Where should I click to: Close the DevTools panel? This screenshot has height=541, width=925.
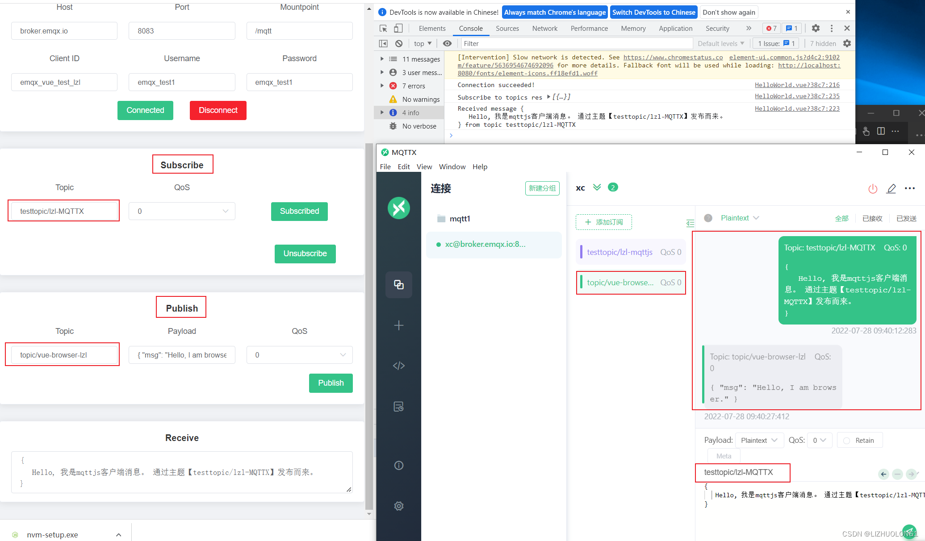[847, 28]
